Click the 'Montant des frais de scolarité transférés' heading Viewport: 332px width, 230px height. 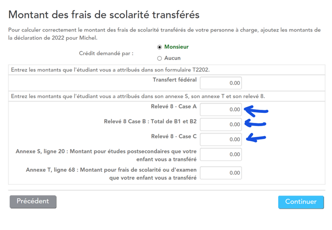[x=104, y=15]
